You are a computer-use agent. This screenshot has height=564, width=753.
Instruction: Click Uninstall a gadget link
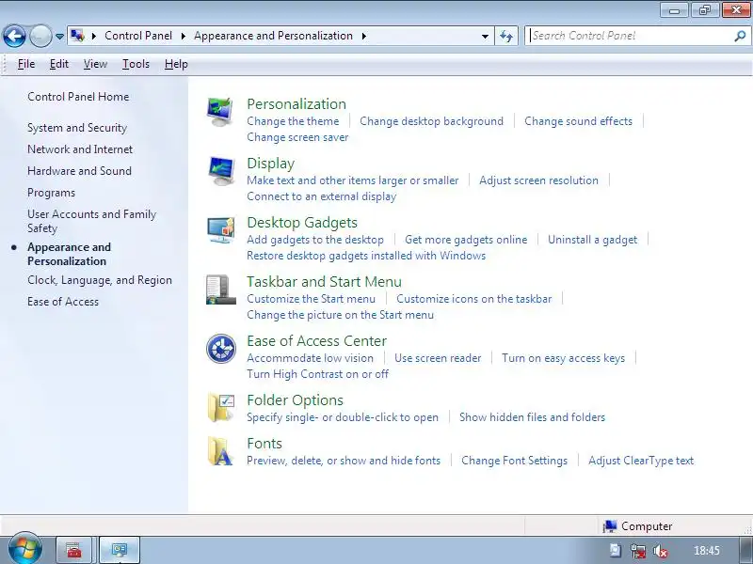click(593, 240)
